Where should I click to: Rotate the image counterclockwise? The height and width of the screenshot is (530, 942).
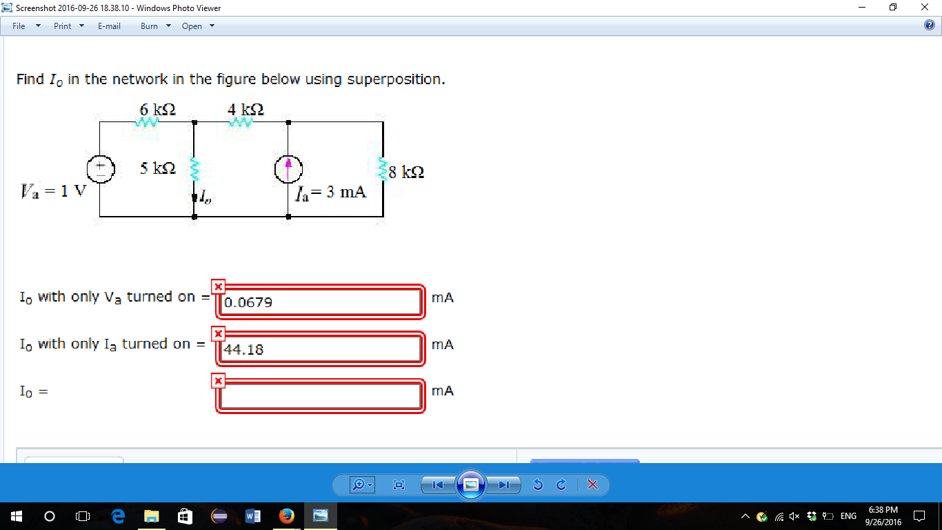click(x=539, y=484)
